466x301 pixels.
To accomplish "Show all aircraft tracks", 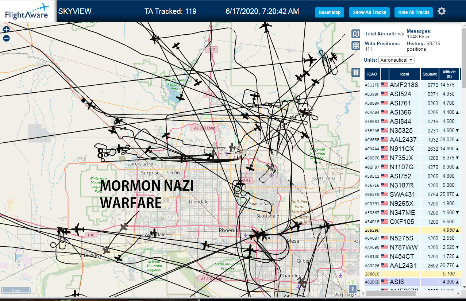I will (369, 12).
